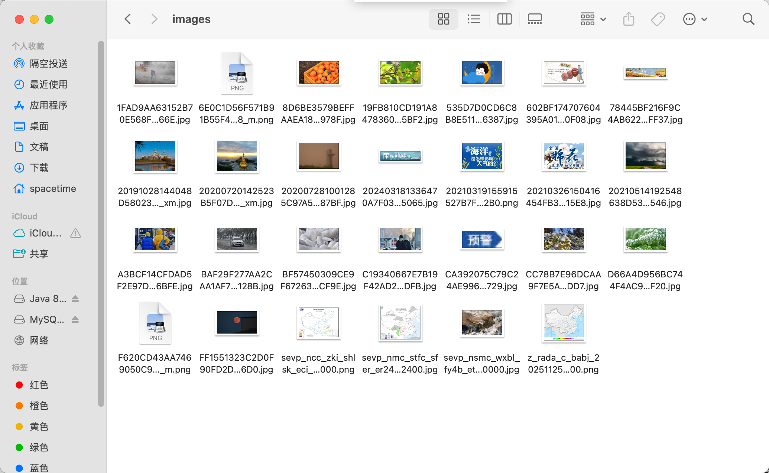Go back with the left chevron

point(128,19)
